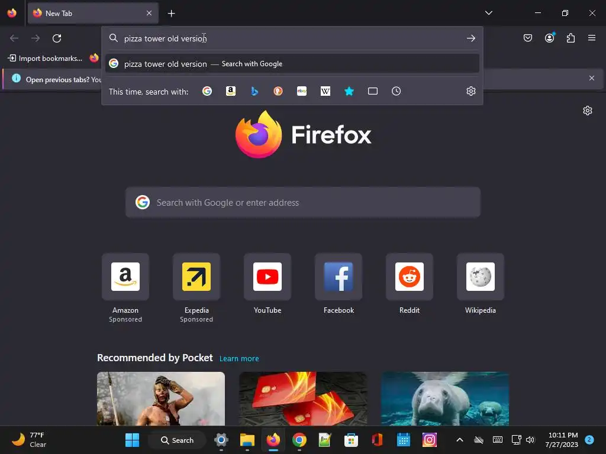
Task: Launch Google Chrome from the taskbar
Action: [299, 440]
